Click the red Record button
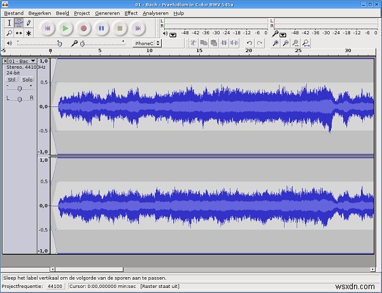382x293 pixels. pyautogui.click(x=83, y=28)
